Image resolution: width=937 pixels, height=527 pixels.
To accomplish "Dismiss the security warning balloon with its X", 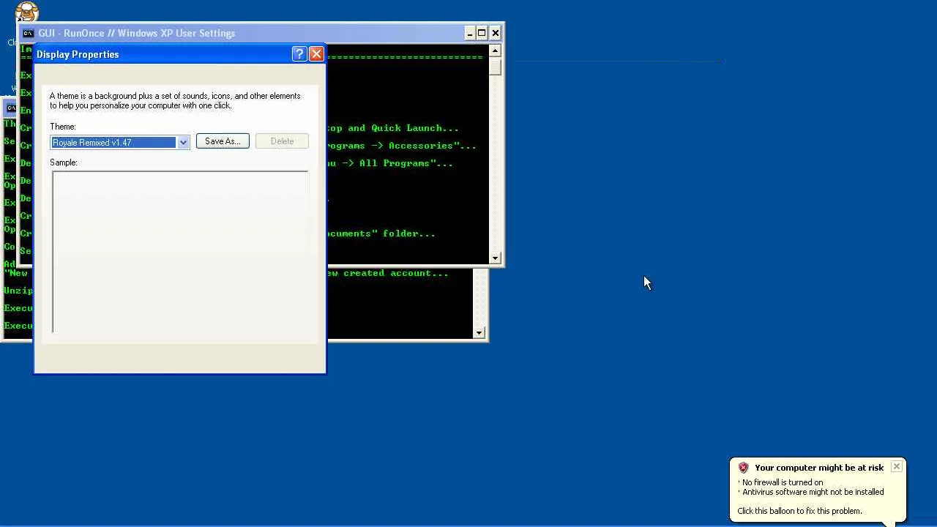I will (896, 466).
